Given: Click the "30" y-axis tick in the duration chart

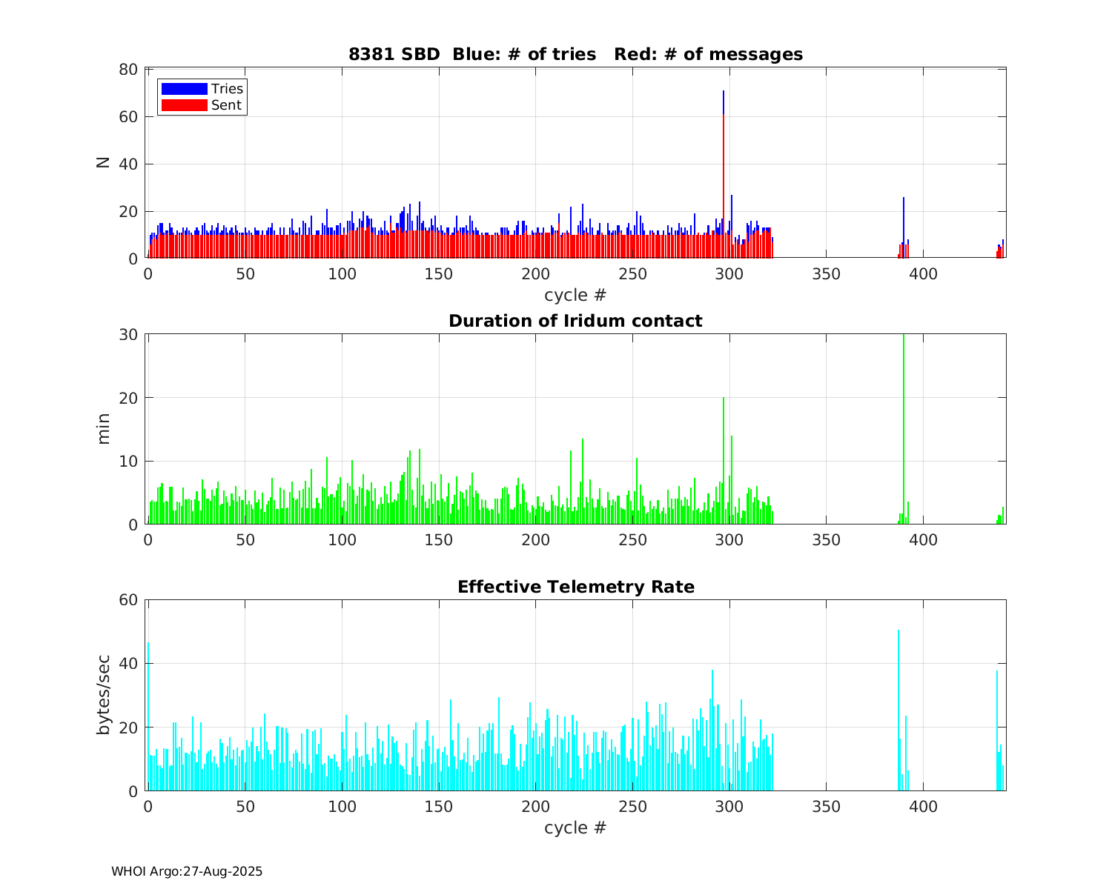Looking at the screenshot, I should pos(128,335).
